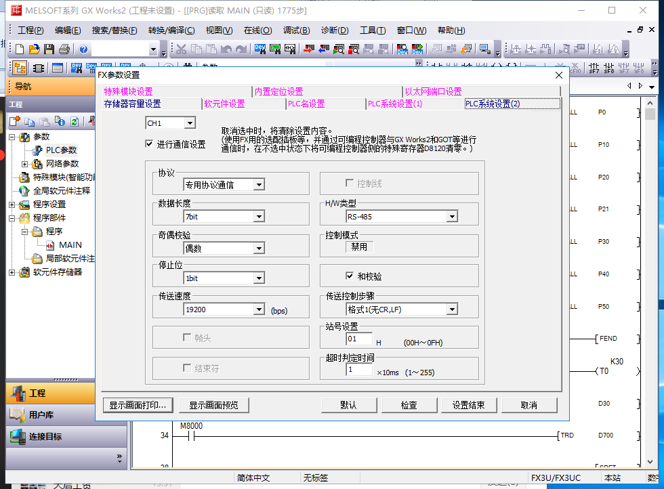The height and width of the screenshot is (489, 664).
Task: Click the computer screen icon in top toolbar
Action: [485, 49]
